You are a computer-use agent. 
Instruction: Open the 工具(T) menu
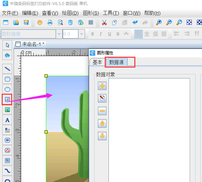pyautogui.click(x=111, y=13)
